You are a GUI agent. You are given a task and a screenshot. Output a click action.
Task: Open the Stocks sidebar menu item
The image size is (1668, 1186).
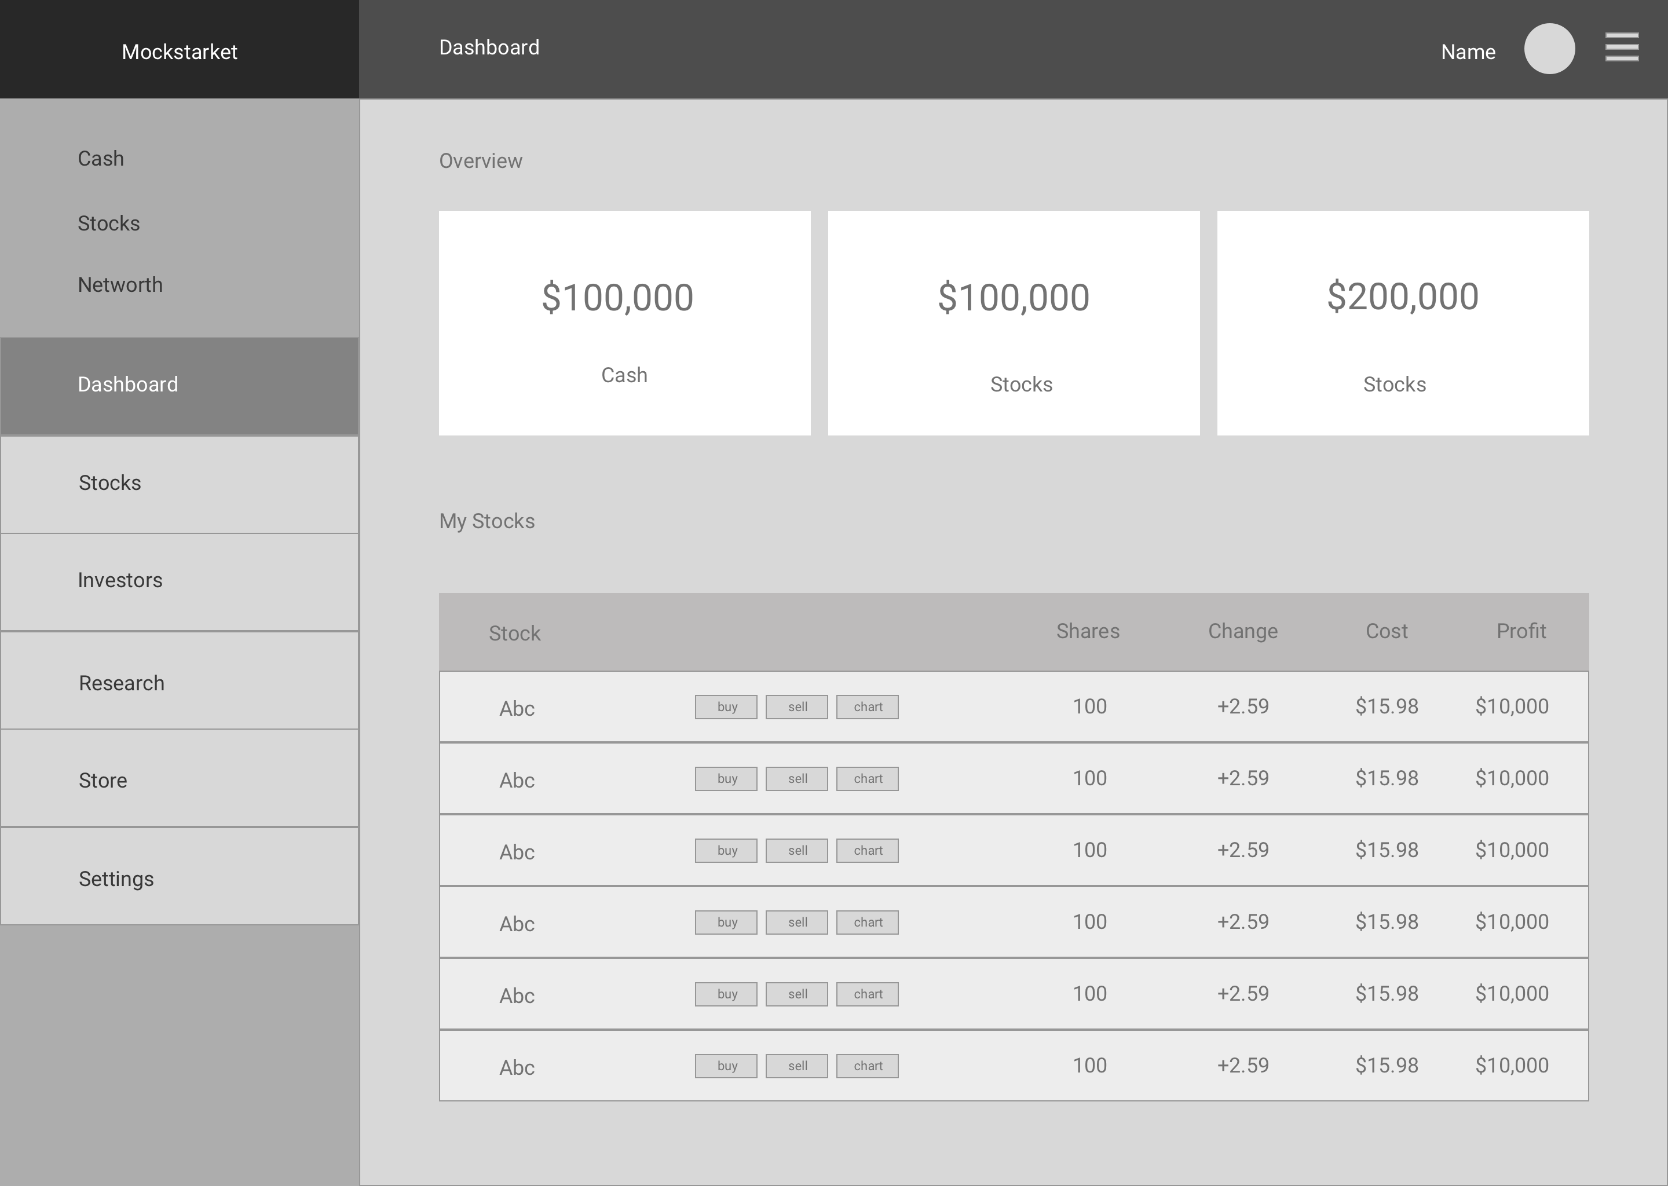click(x=179, y=484)
